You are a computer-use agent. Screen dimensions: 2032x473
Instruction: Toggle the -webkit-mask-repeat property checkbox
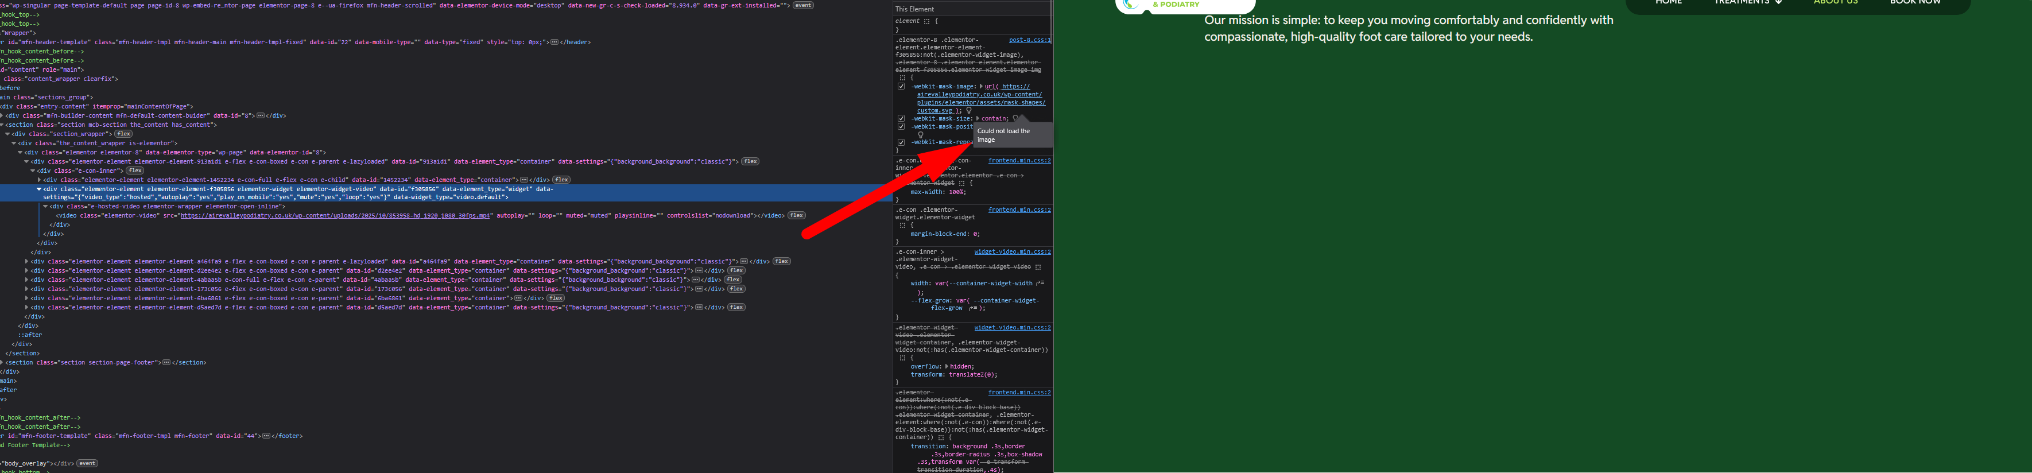[901, 143]
